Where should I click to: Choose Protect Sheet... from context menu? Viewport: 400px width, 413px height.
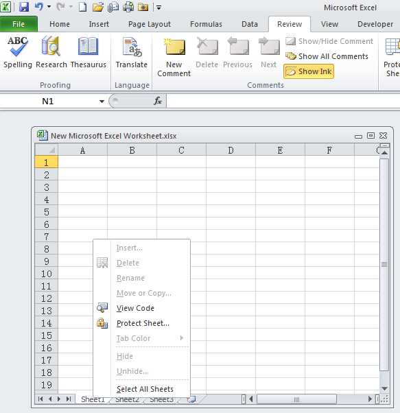tap(141, 323)
